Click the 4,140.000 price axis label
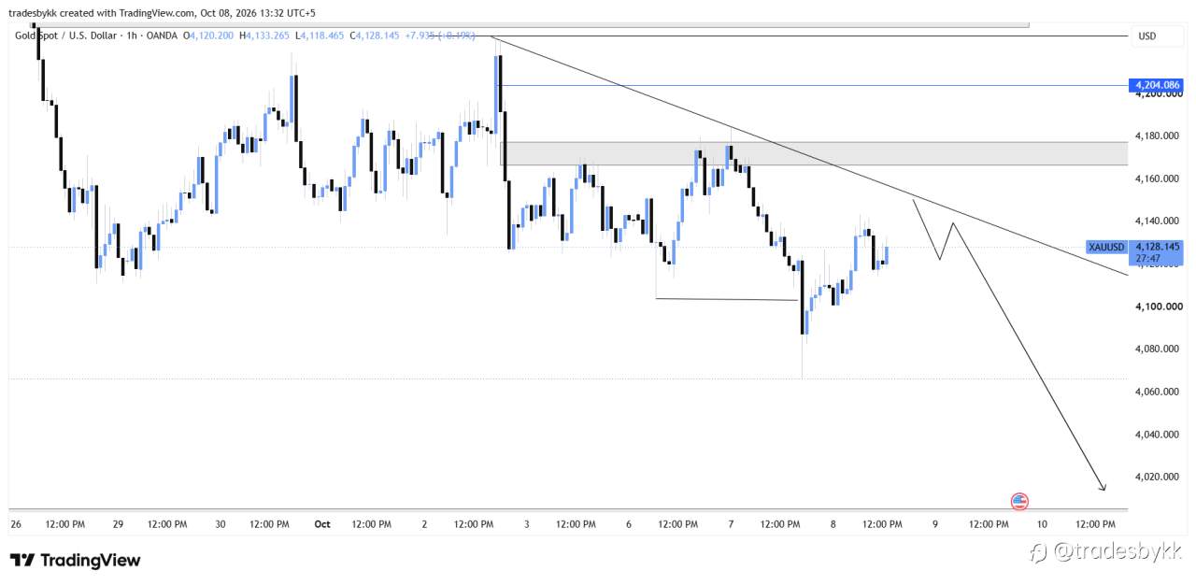The height and width of the screenshot is (585, 1196). pos(1159,221)
